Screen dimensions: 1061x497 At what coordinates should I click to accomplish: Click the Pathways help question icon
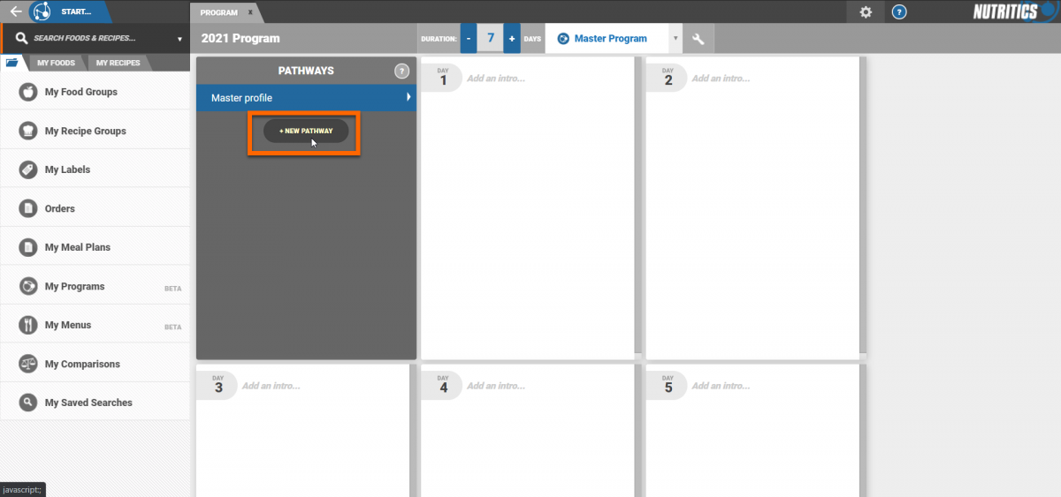coord(401,71)
